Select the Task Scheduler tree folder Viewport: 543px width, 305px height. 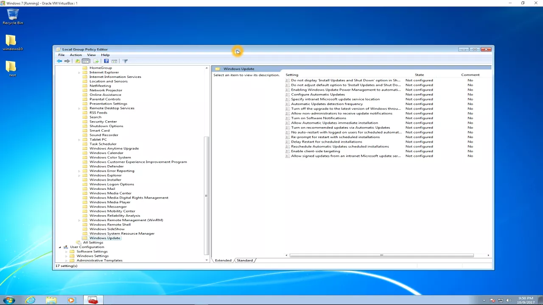[103, 144]
